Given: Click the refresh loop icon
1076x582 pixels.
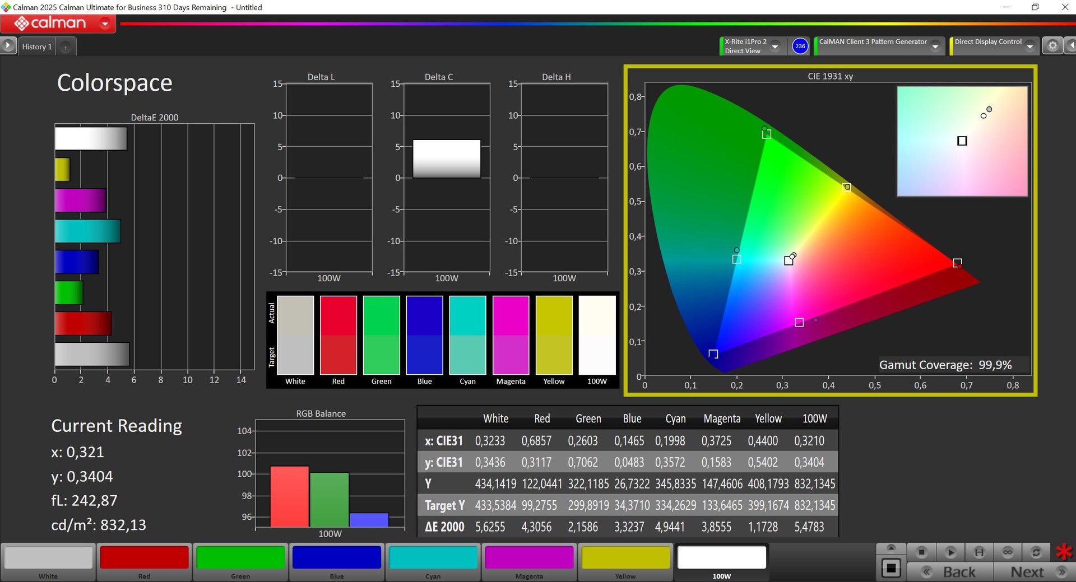Looking at the screenshot, I should click(x=1036, y=552).
